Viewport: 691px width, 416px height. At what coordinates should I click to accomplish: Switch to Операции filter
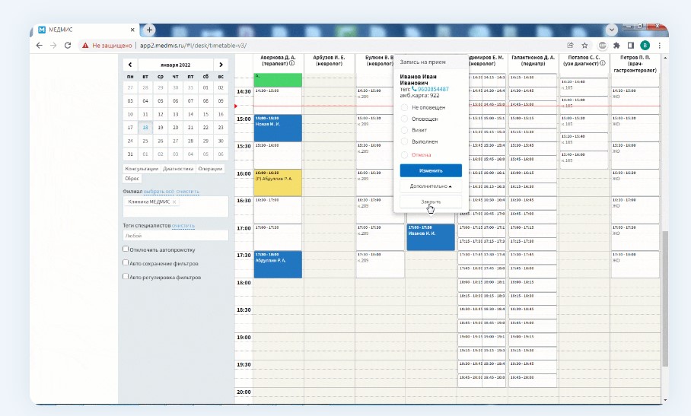(x=210, y=169)
